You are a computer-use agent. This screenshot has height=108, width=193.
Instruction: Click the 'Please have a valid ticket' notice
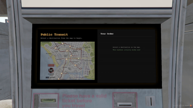84,101
